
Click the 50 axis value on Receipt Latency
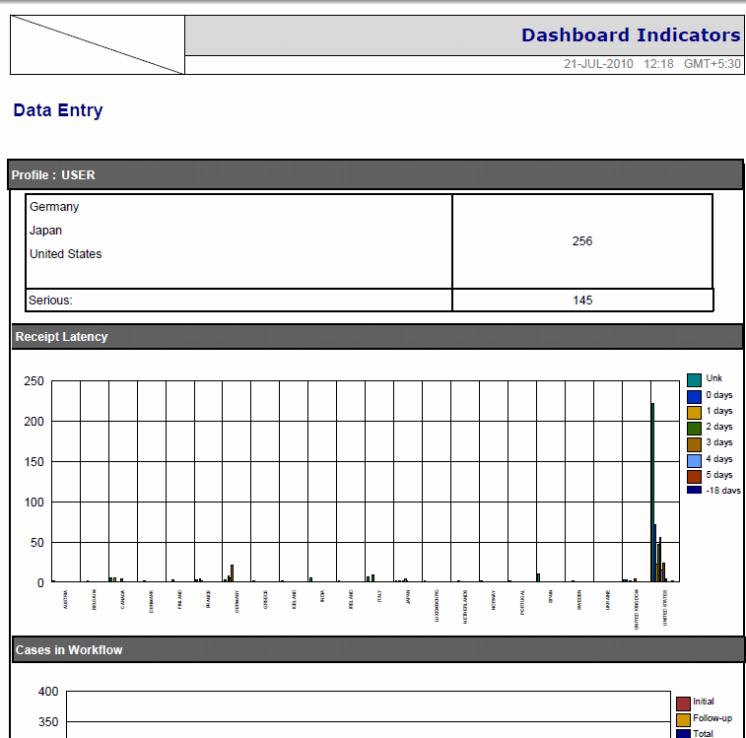37,543
